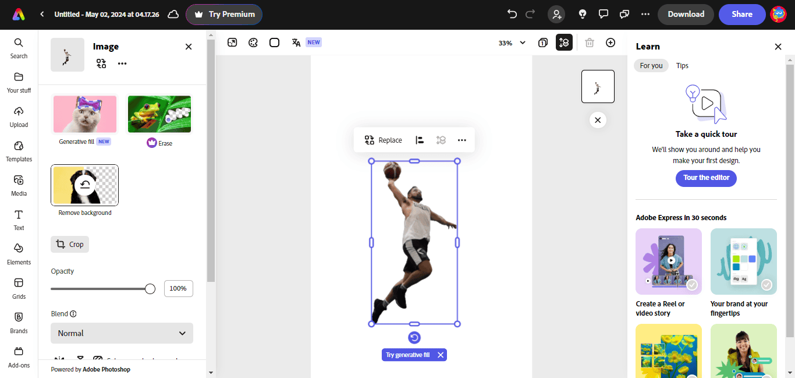Click the Opacity 100% input field

pos(178,288)
